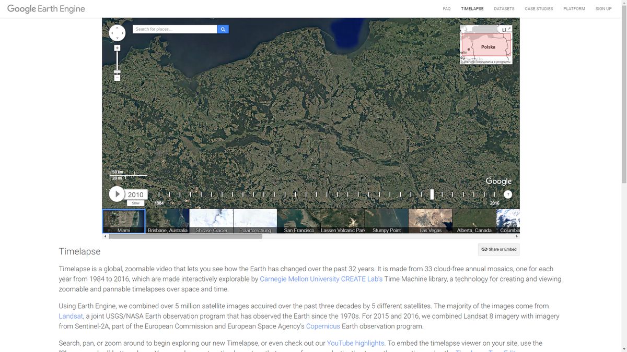
Task: Zoom in using the plus button
Action: 117,48
